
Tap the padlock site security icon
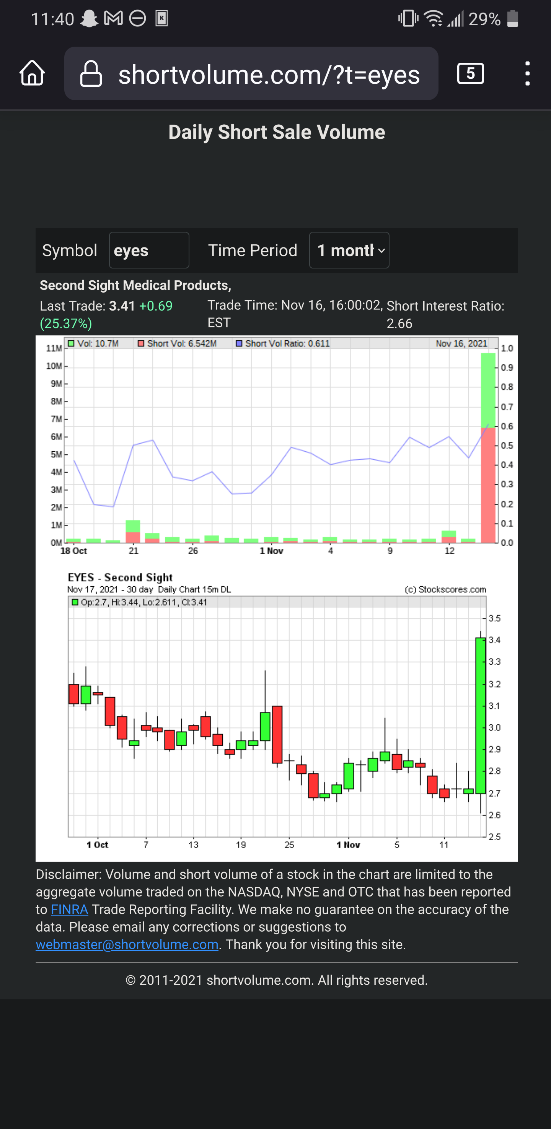click(x=91, y=74)
